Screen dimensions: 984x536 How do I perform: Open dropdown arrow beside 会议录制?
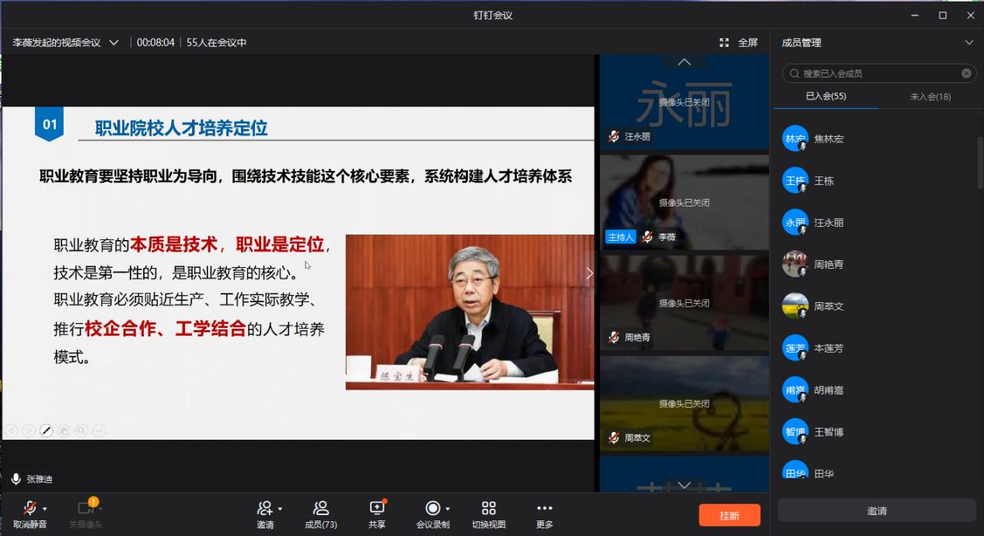coord(448,509)
